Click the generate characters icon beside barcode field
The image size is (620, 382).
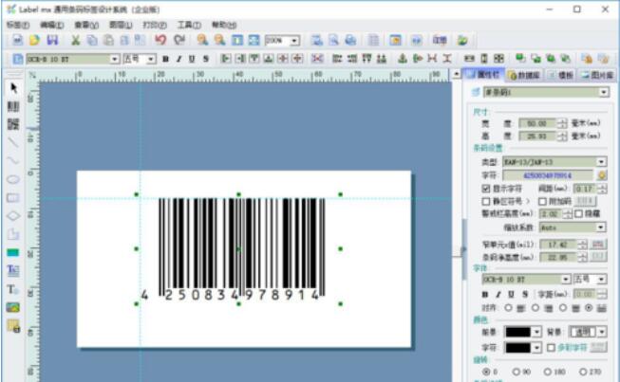coord(602,175)
